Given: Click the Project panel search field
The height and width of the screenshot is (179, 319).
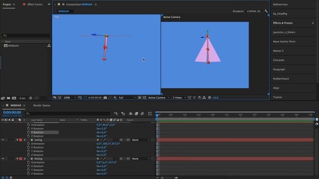Looking at the screenshot, I should pyautogui.click(x=26, y=35).
